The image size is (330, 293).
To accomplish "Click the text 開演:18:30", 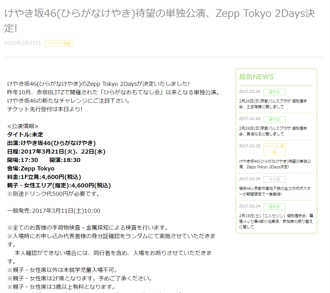I will (65, 160).
